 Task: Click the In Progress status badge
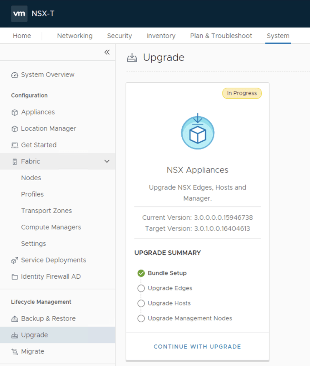point(242,93)
